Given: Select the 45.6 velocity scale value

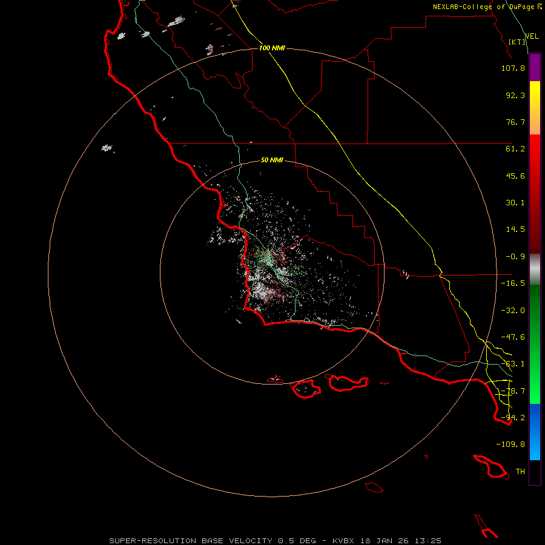Looking at the screenshot, I should (515, 176).
